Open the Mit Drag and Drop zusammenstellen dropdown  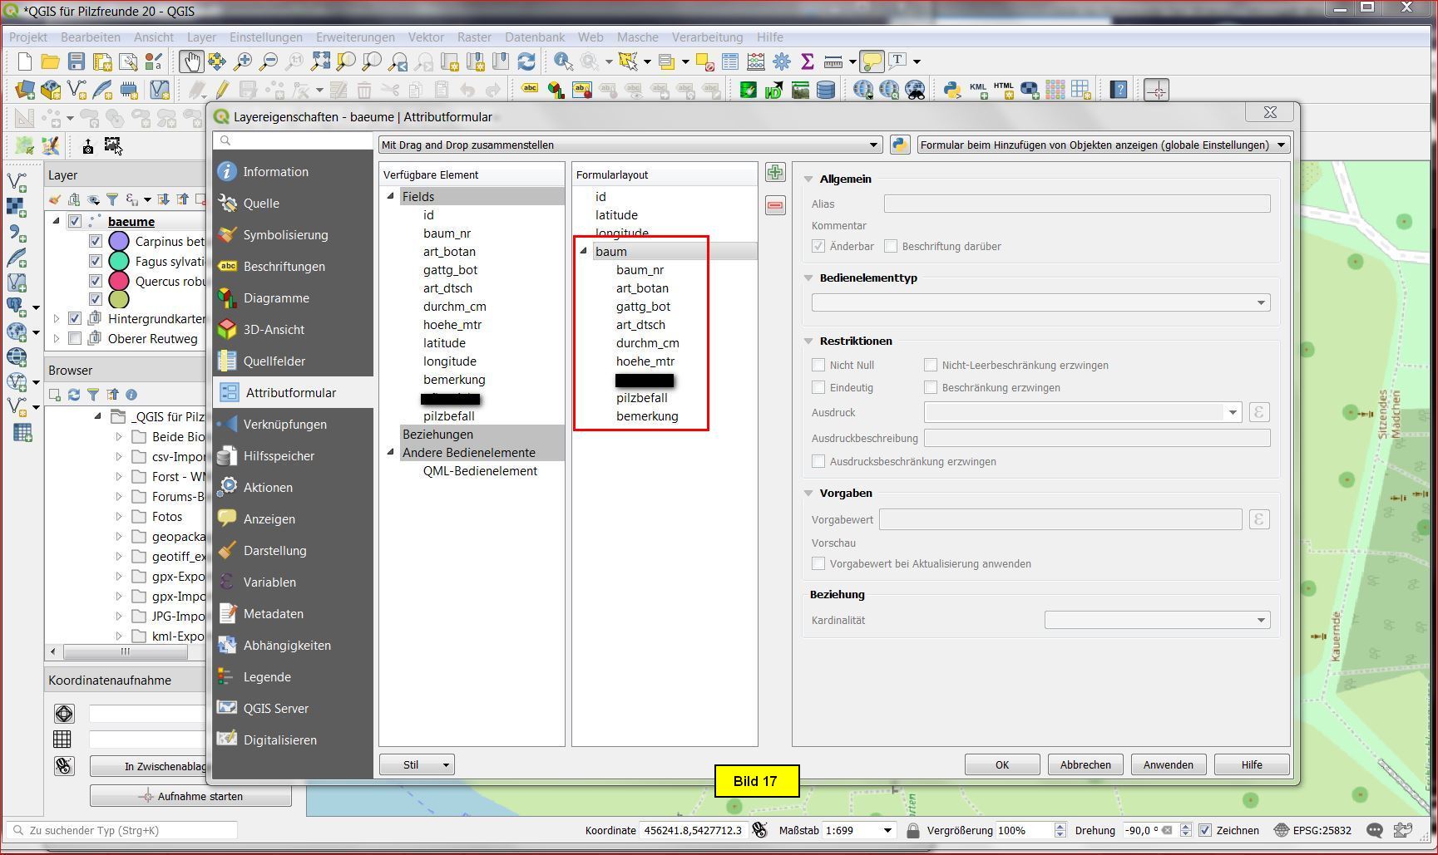(630, 145)
